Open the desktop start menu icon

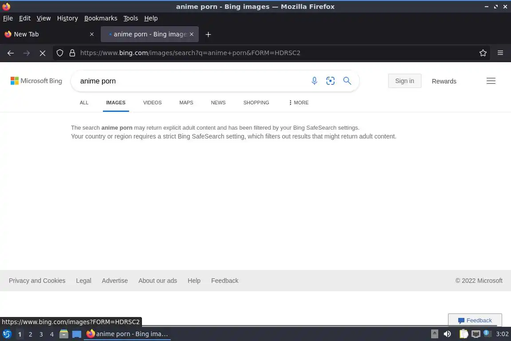tap(7, 334)
